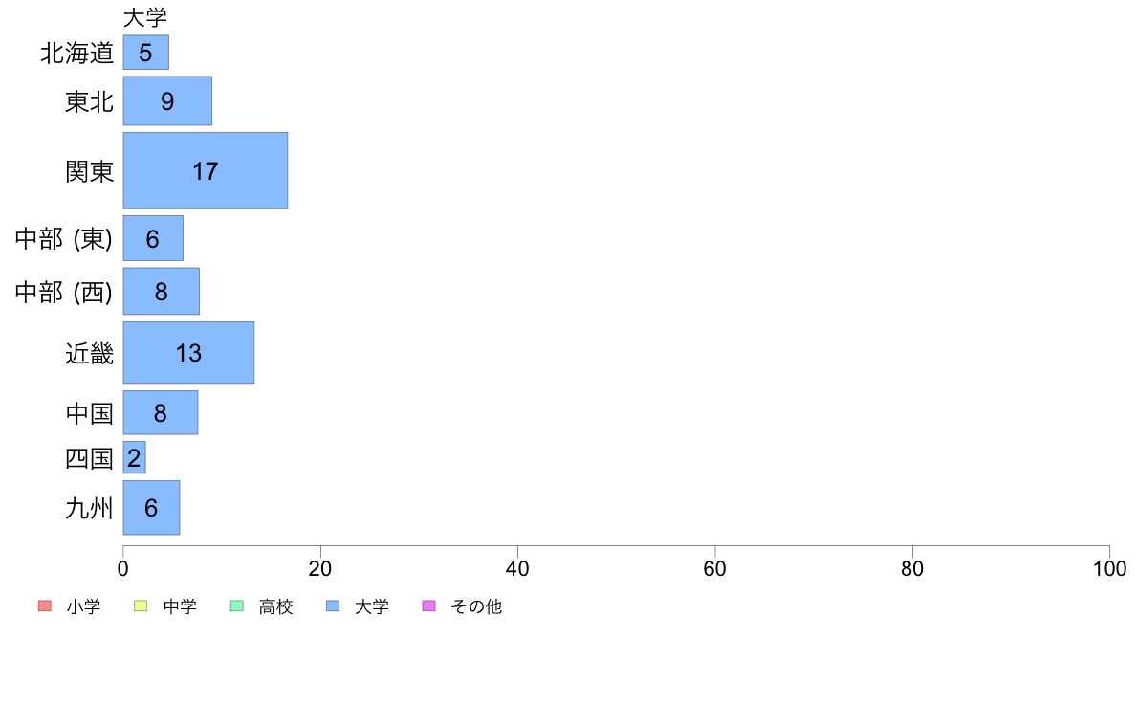The width and height of the screenshot is (1136, 704).
Task: Select the 関東 bar showing 17
Action: [x=205, y=170]
